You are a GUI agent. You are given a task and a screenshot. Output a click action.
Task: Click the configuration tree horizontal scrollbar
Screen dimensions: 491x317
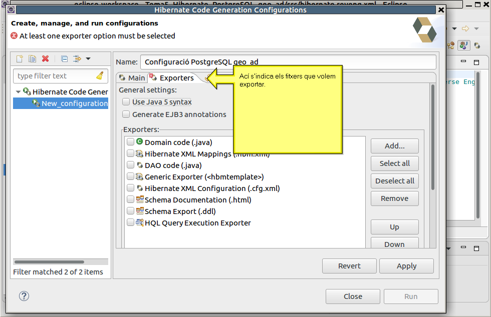click(x=49, y=262)
